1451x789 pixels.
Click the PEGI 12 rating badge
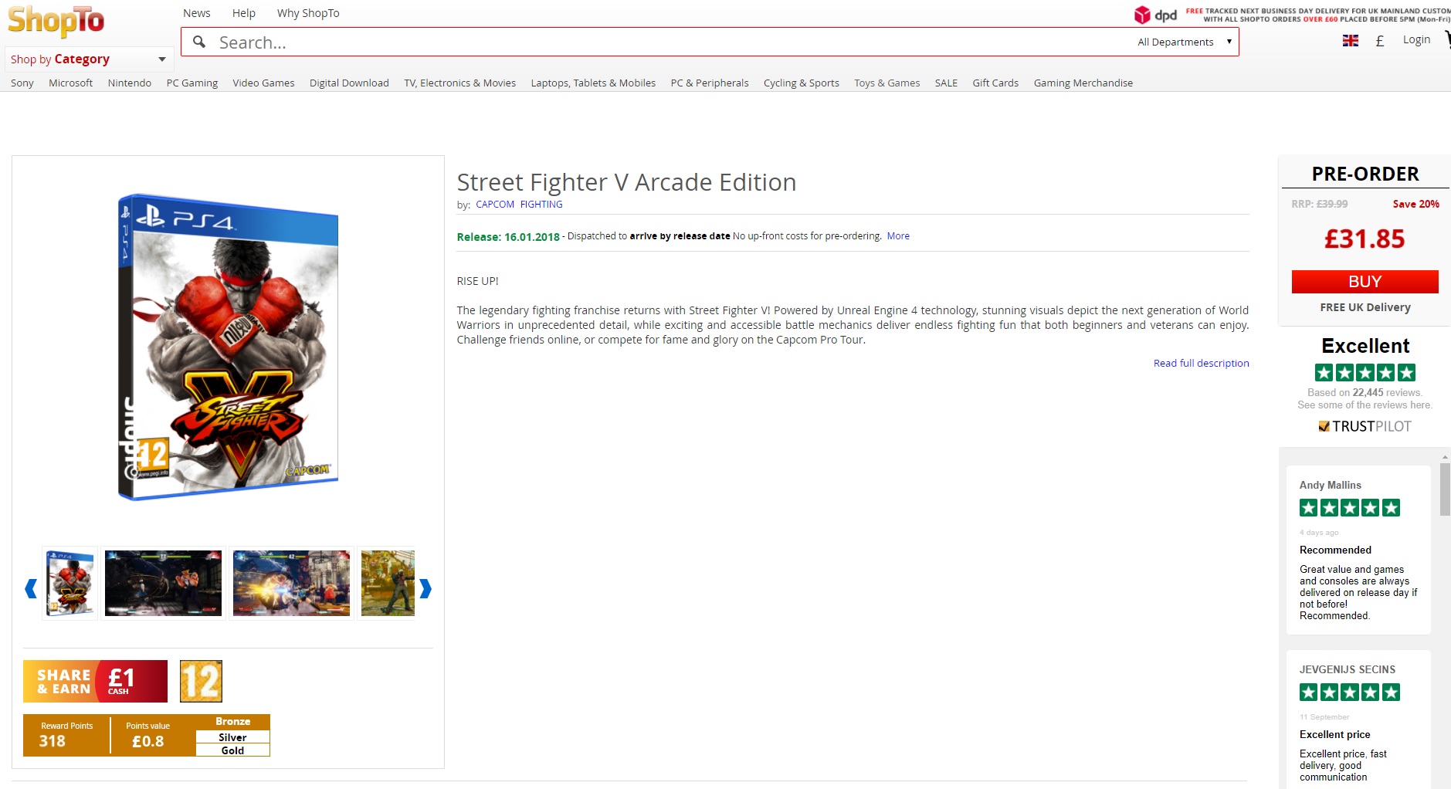pyautogui.click(x=201, y=681)
